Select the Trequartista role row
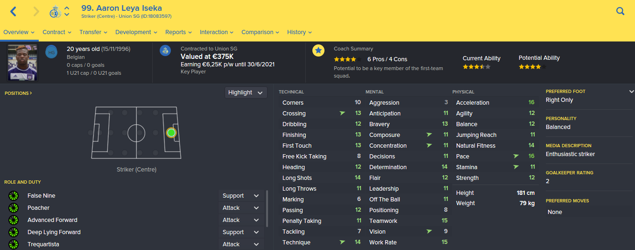This screenshot has width=635, height=250. 112,244
